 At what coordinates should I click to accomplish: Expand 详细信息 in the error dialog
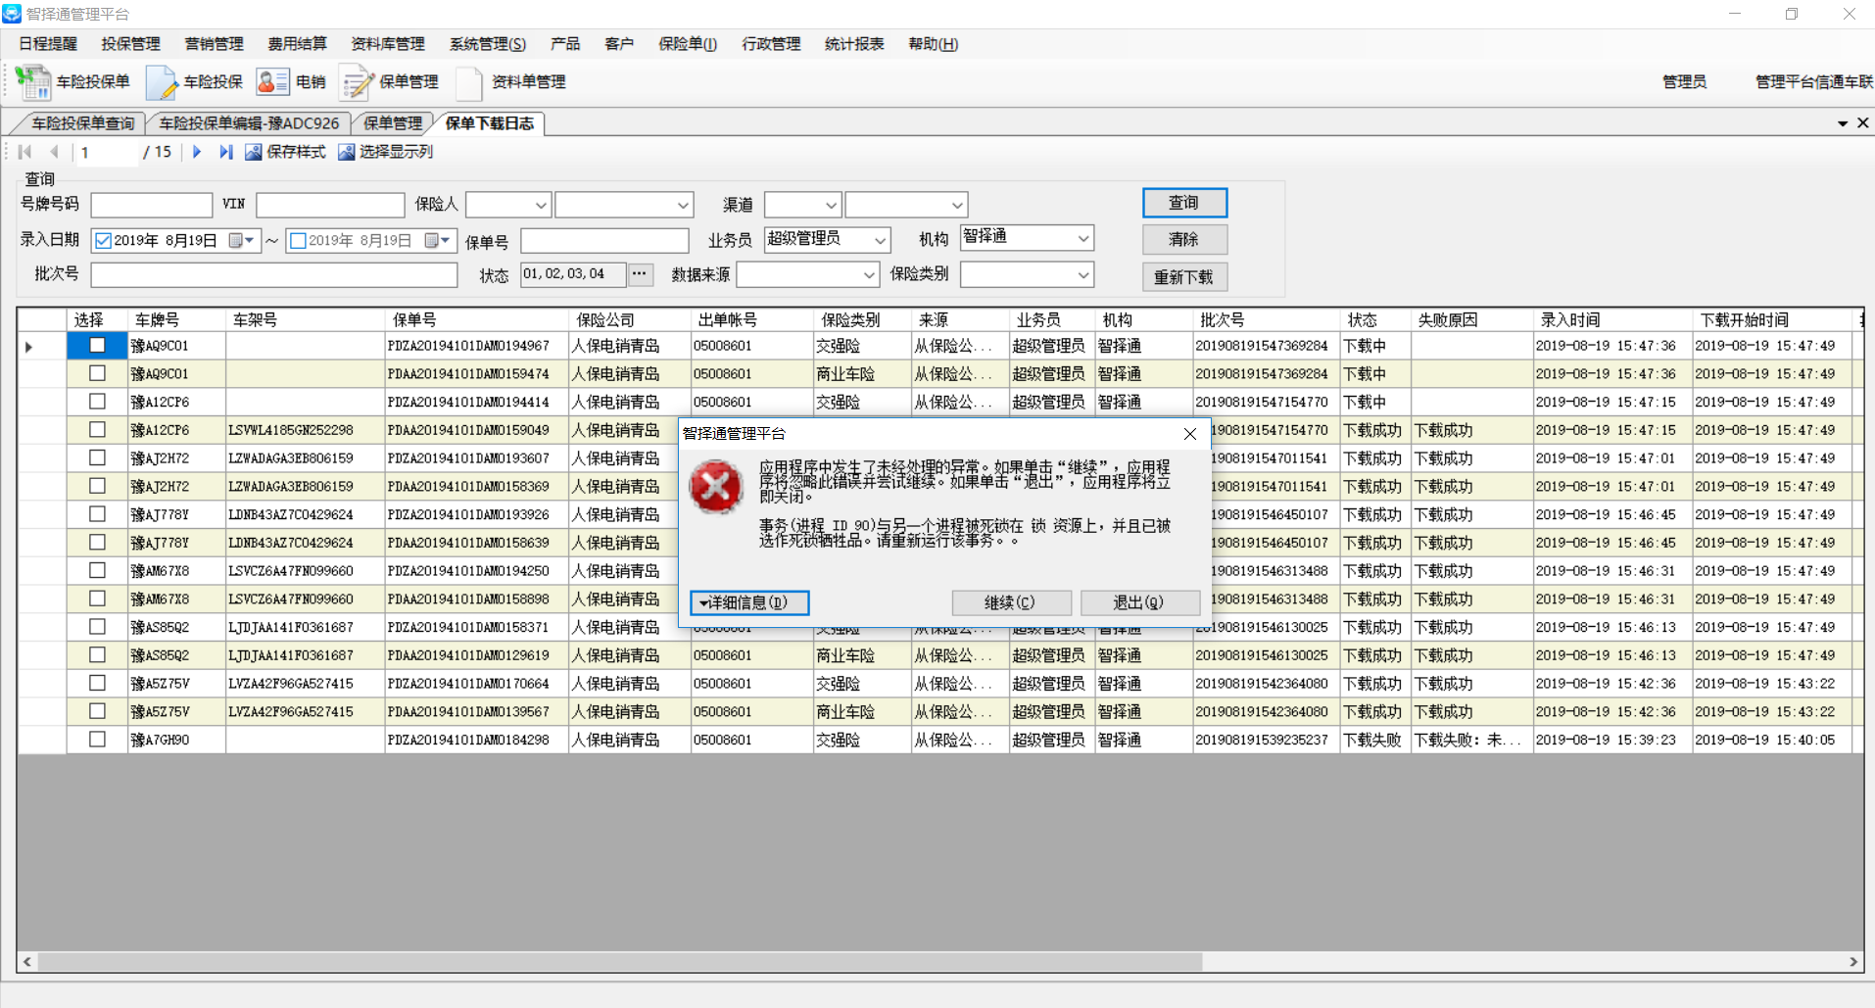tap(749, 602)
